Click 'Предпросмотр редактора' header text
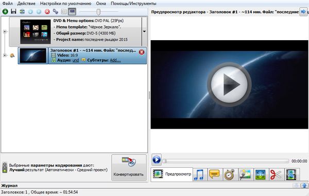This screenshot has height=196, width=309. pyautogui.click(x=178, y=12)
